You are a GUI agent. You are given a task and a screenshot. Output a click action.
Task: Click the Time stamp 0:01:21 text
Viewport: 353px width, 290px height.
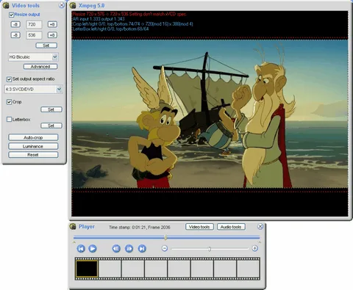(139, 228)
